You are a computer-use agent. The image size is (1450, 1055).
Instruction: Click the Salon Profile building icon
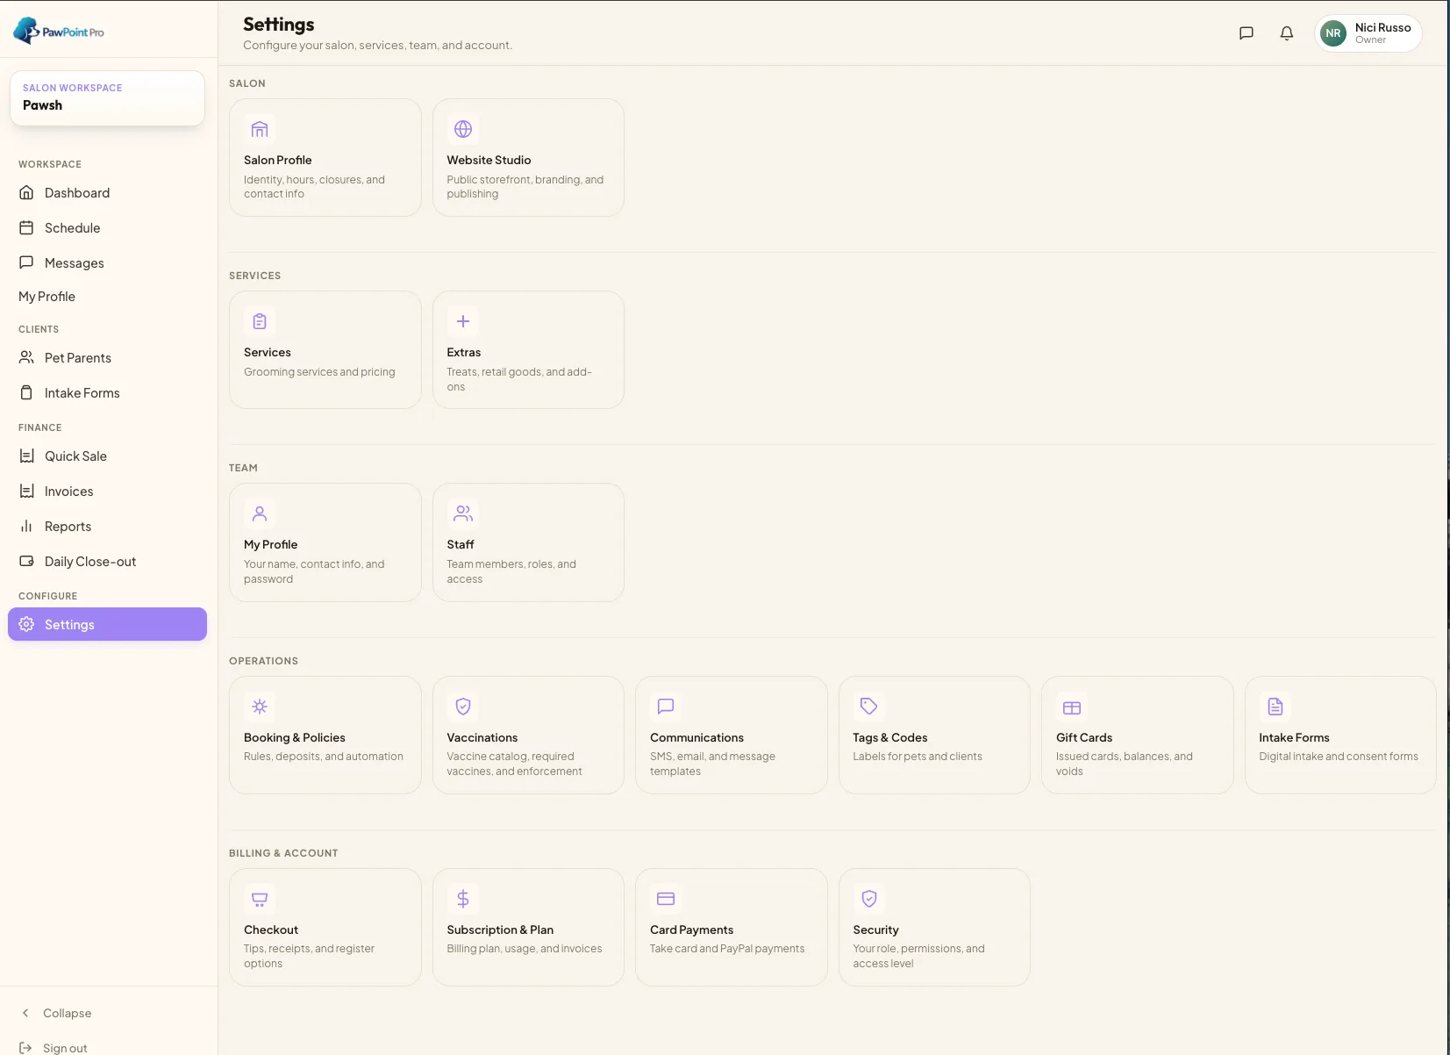click(x=260, y=130)
